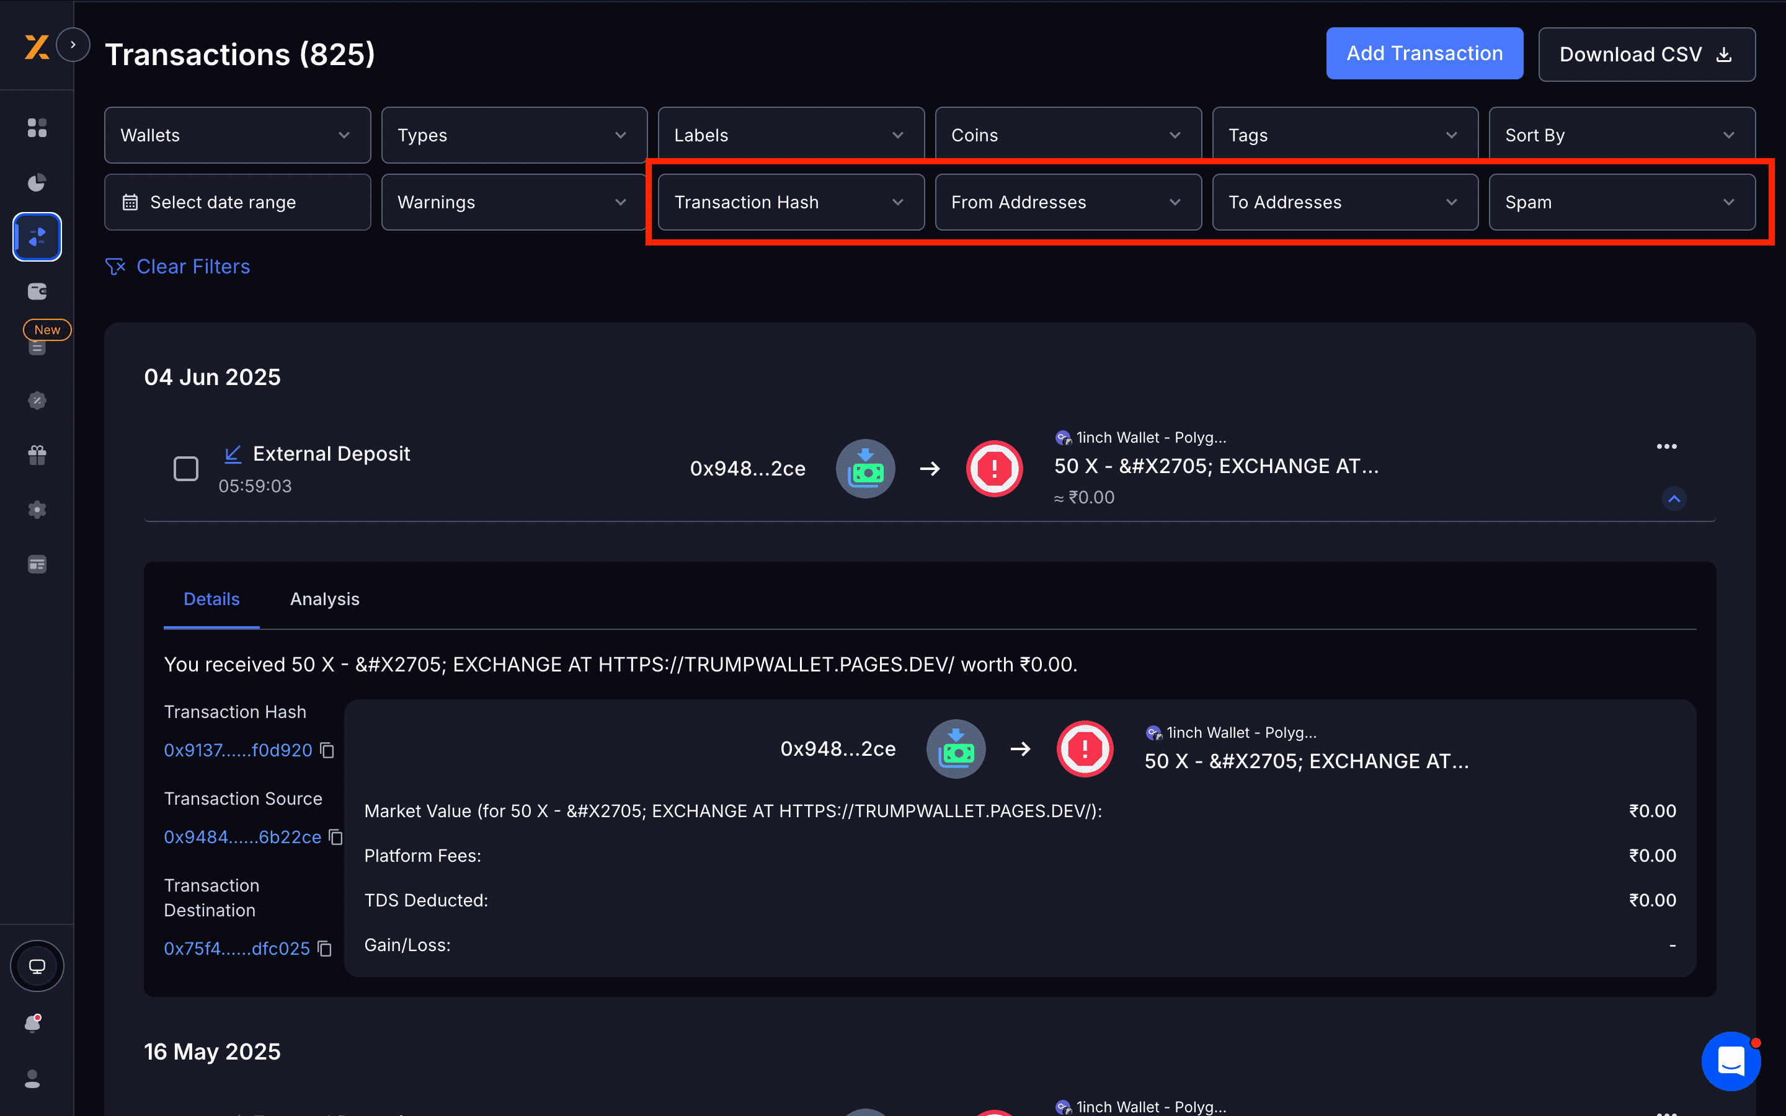Screen dimensions: 1786x1116
Task: Open the Spam filter dropdown
Action: click(1622, 202)
